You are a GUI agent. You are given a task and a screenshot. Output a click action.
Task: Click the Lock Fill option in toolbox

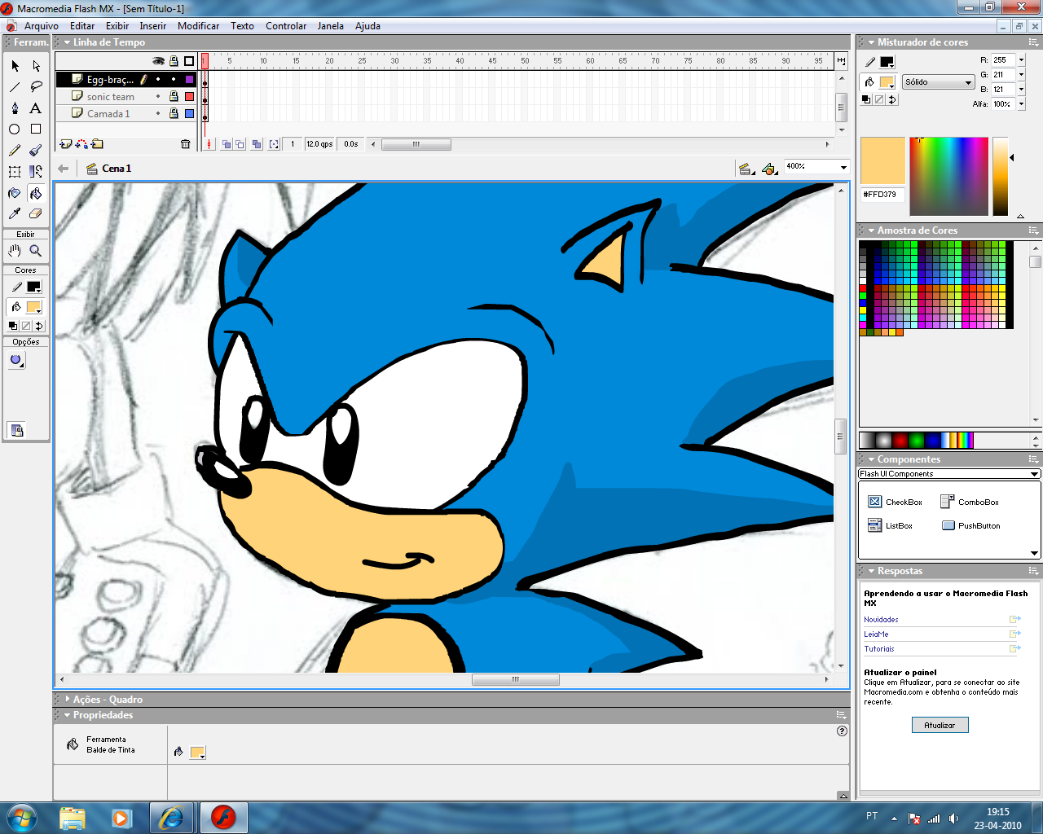[16, 430]
